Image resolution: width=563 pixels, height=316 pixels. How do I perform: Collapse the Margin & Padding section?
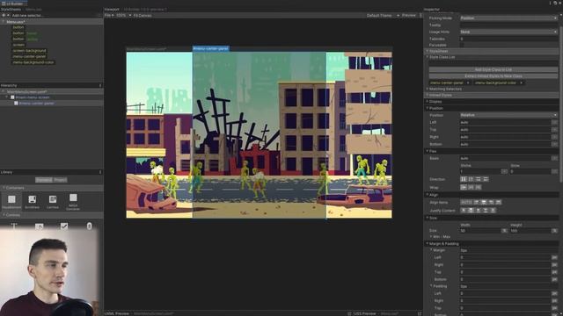coord(428,244)
